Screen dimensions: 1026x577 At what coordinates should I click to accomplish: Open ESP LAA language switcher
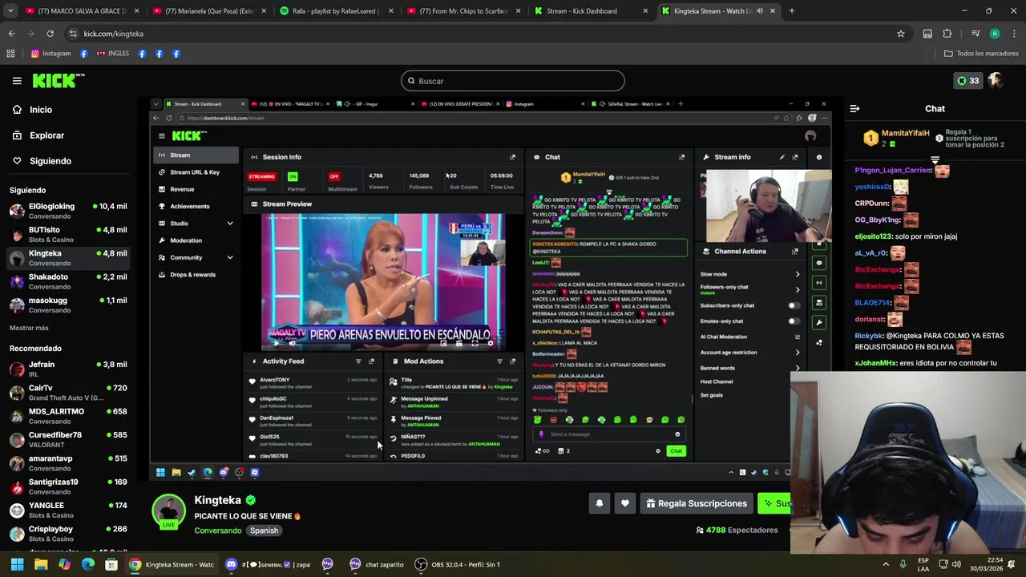(923, 564)
